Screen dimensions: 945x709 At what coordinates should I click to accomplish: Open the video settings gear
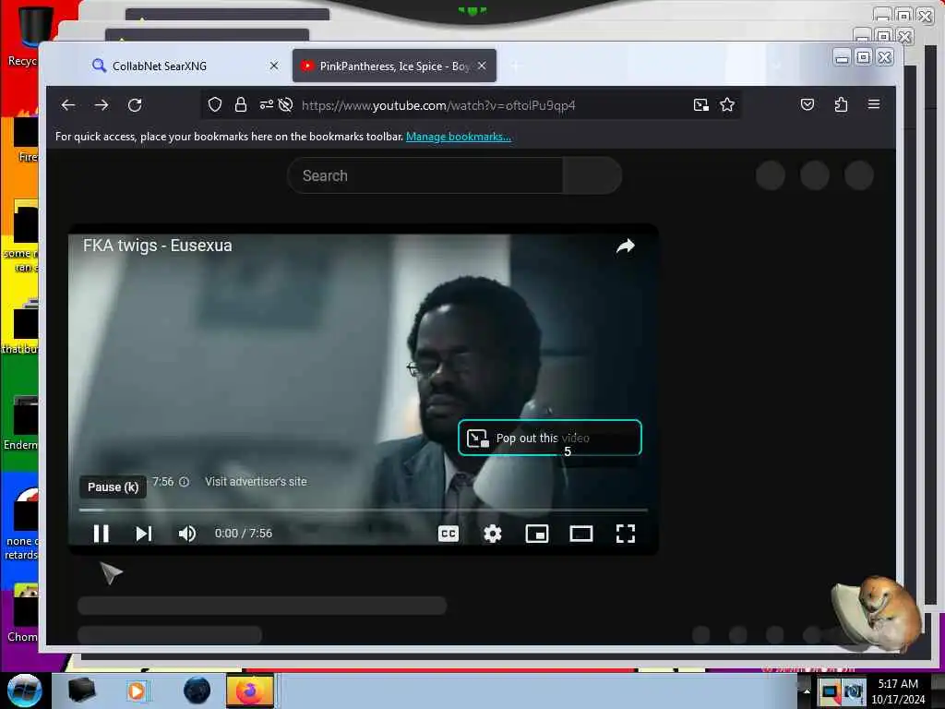pos(493,533)
